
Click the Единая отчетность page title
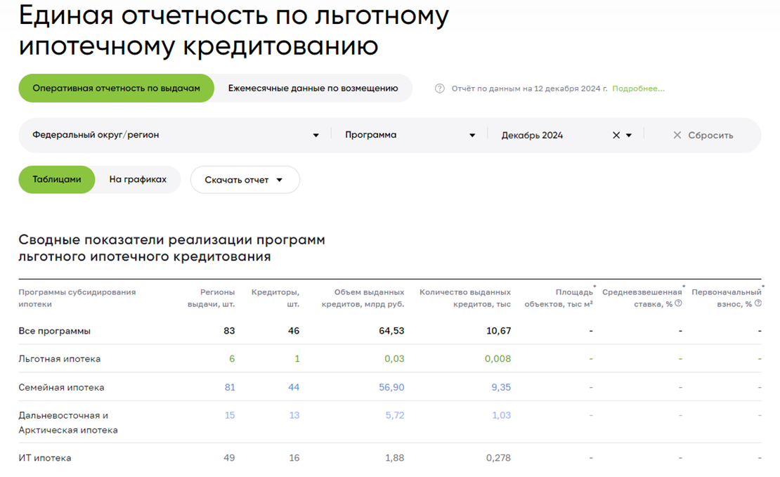point(234,30)
